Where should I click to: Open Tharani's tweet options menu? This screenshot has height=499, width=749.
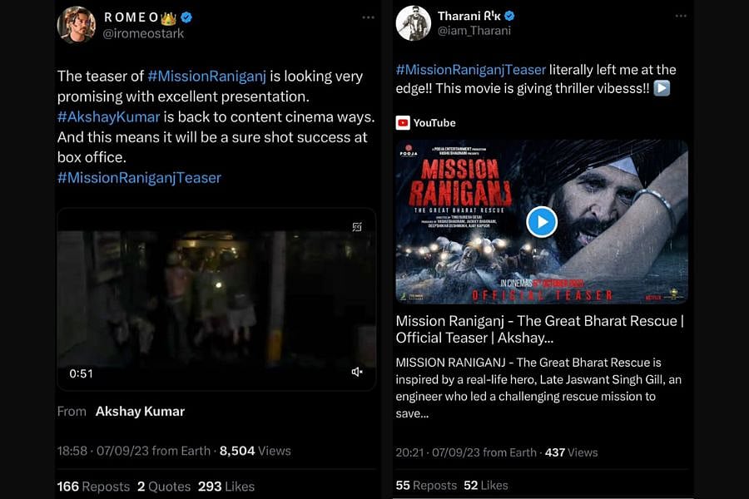tap(682, 15)
